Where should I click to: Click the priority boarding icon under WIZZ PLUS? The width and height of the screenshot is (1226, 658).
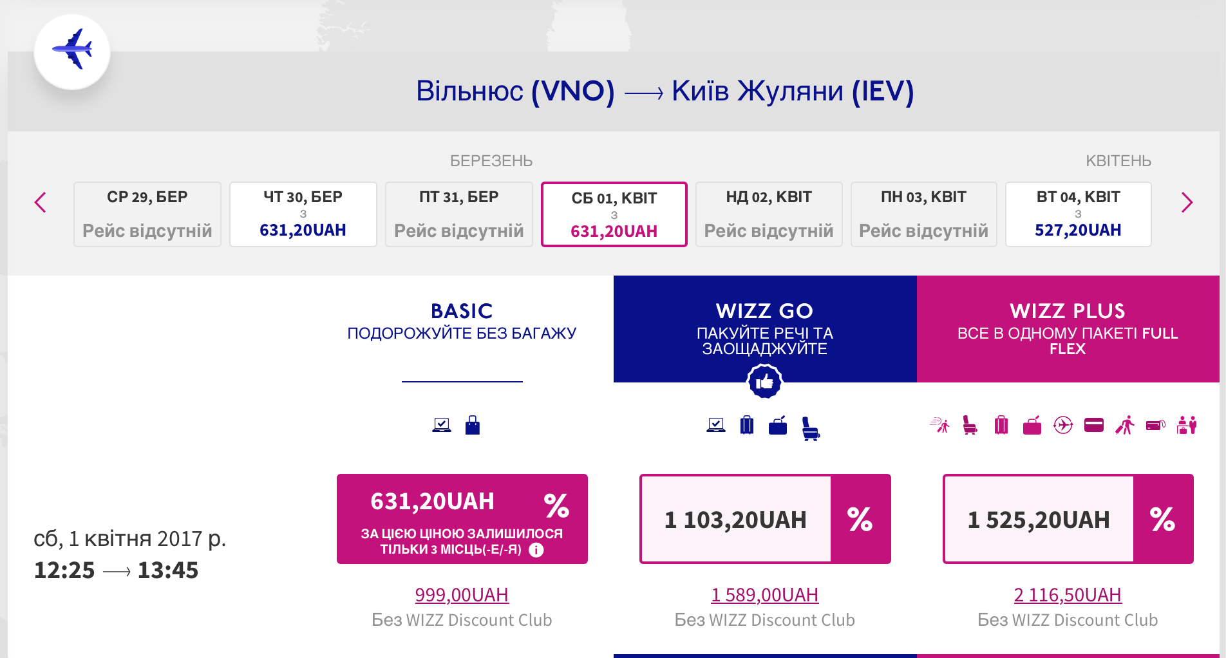[x=939, y=425]
